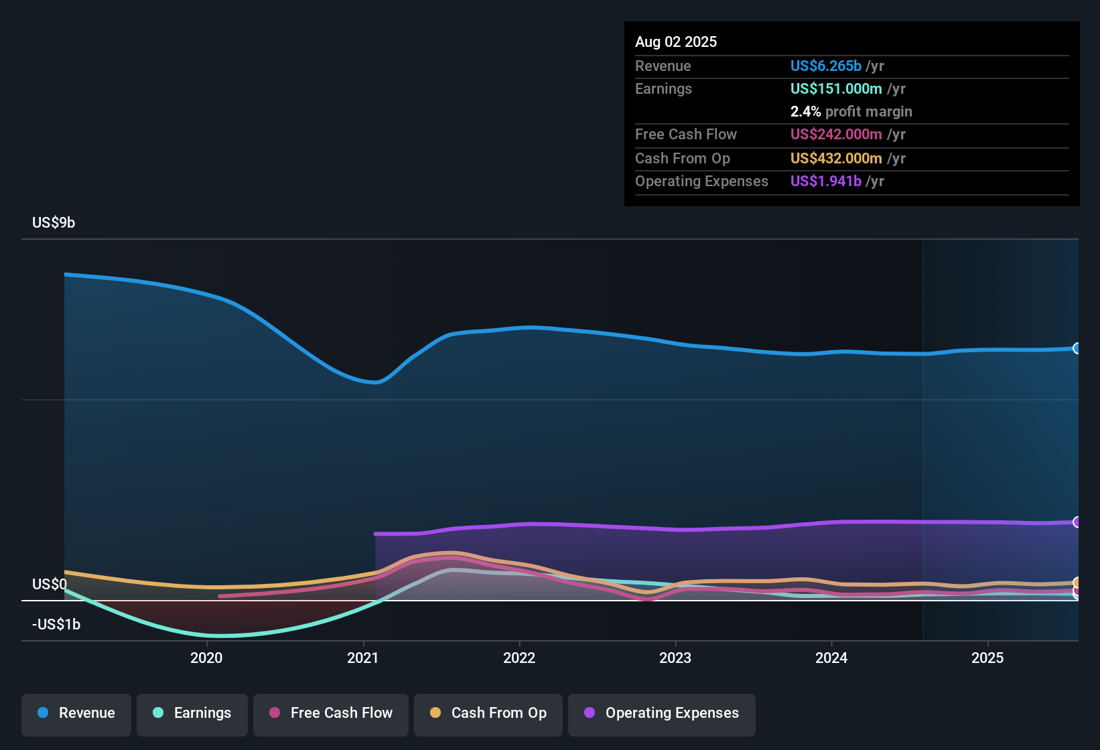Select the Revenue endpoint marker on the chart
1100x750 pixels.
click(1077, 348)
